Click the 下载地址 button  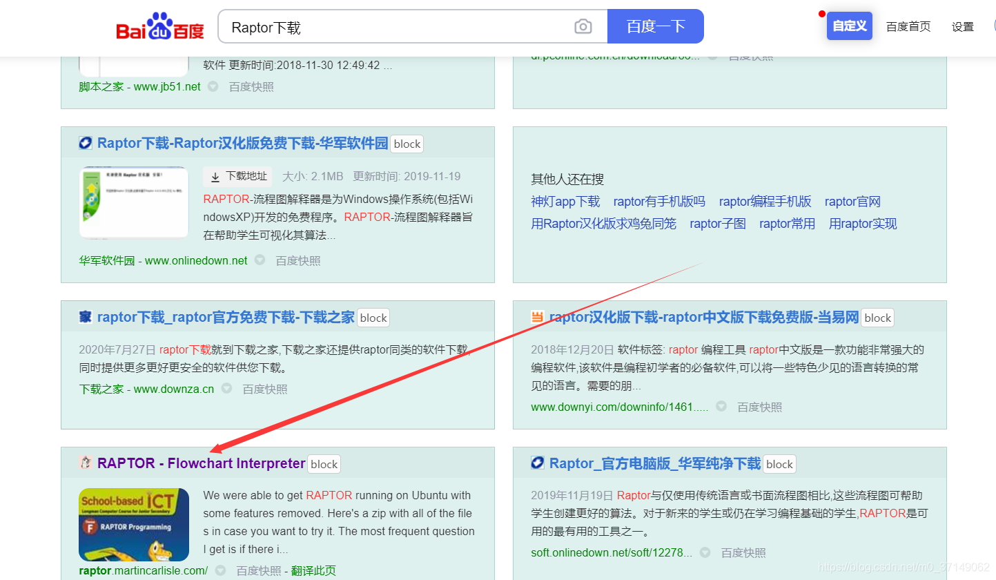click(237, 177)
